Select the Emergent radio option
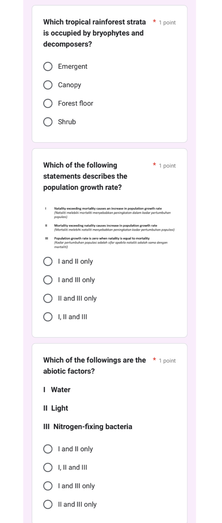The height and width of the screenshot is (523, 222). point(48,67)
